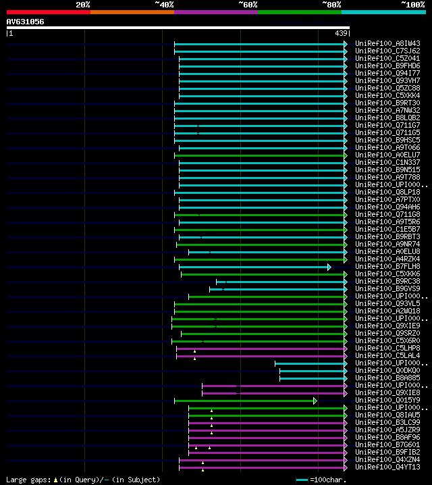Screen dimensions: 432x485
Task: Click the white query sequence ruler bar
Action: click(x=178, y=28)
